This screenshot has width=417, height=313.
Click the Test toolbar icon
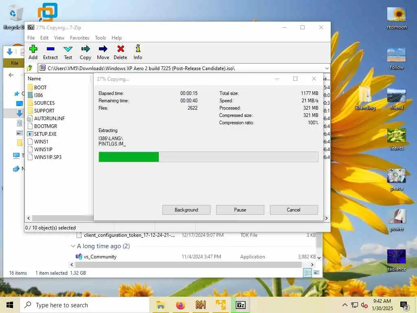coord(68,52)
